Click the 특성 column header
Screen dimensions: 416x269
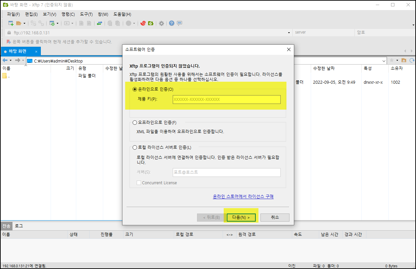368,68
